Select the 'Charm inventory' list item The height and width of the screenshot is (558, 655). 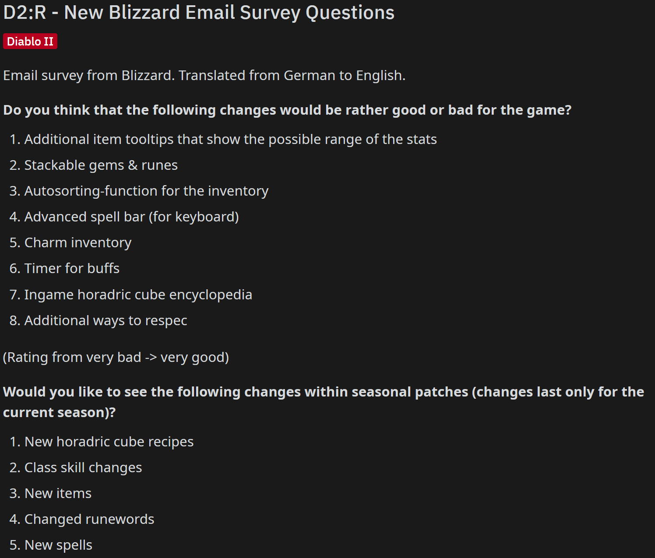pos(78,243)
